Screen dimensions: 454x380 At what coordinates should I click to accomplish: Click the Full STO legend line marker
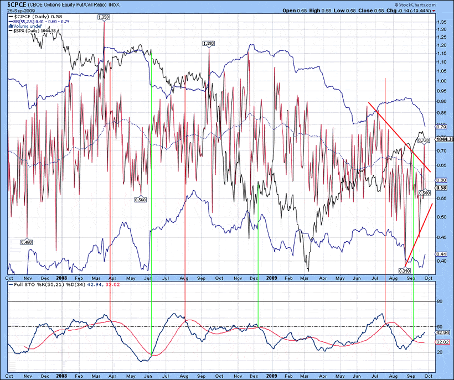pyautogui.click(x=11, y=284)
